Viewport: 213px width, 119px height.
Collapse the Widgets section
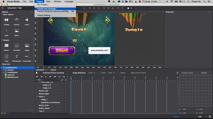pyautogui.click(x=2, y=40)
